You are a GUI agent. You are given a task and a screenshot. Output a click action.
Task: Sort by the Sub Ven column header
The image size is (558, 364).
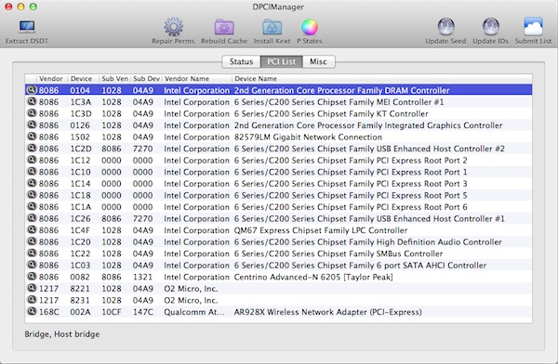pyautogui.click(x=114, y=79)
